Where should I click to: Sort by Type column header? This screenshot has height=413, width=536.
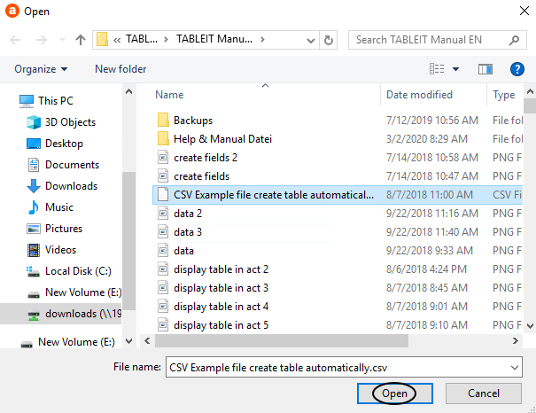click(x=503, y=95)
